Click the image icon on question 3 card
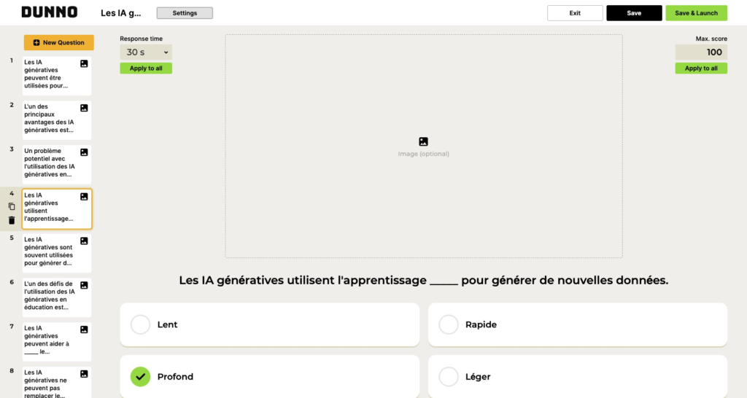 pos(84,152)
